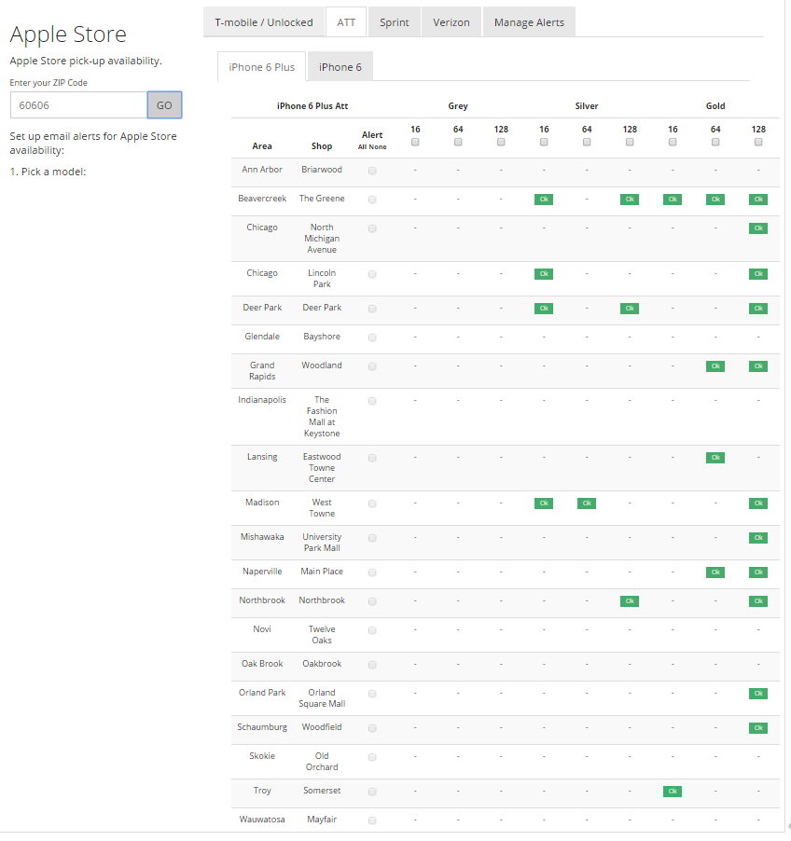Check the Grey 128 column checkbox
791x841 pixels.
[501, 142]
